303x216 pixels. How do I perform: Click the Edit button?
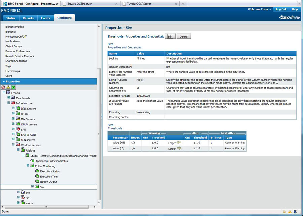click(170, 36)
